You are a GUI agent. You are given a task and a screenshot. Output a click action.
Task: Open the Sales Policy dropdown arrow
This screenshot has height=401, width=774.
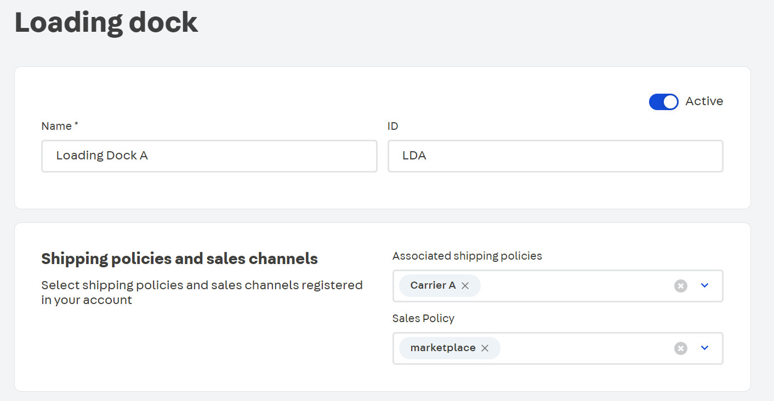(705, 348)
